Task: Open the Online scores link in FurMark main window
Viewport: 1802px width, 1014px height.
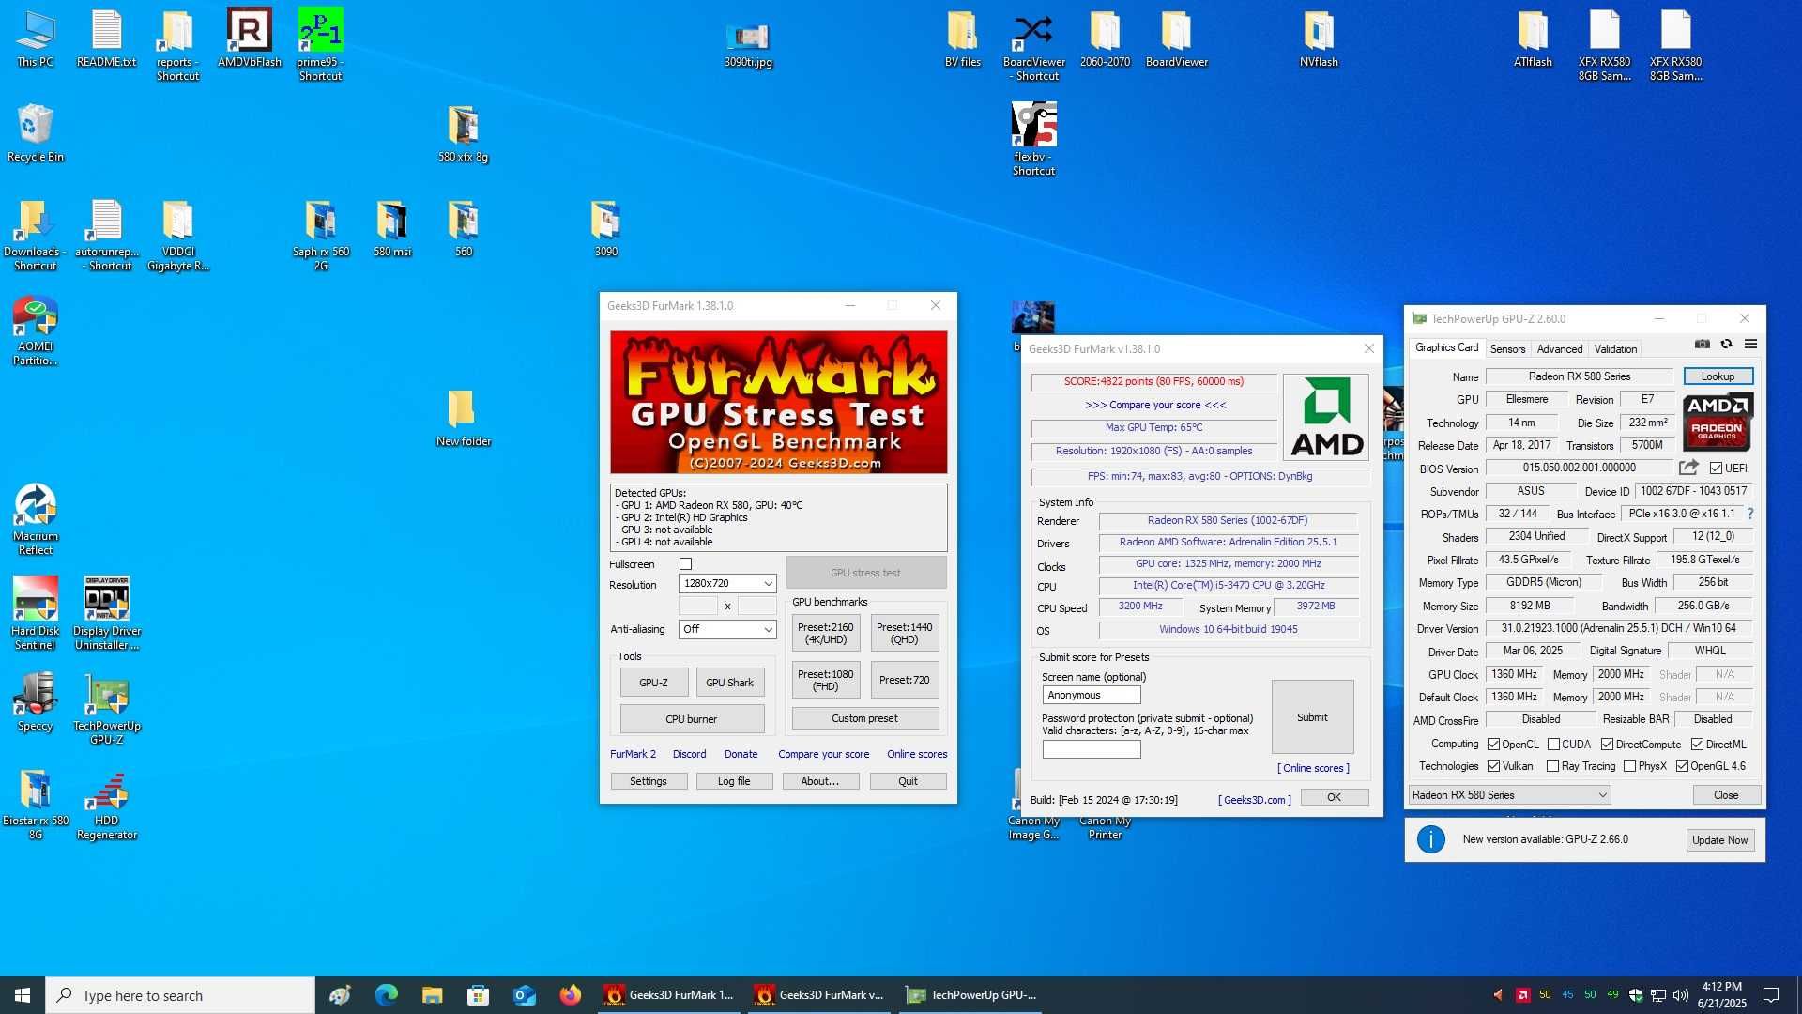Action: click(917, 754)
